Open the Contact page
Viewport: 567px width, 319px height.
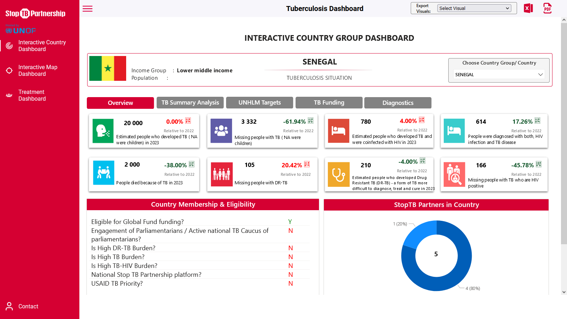pyautogui.click(x=28, y=306)
